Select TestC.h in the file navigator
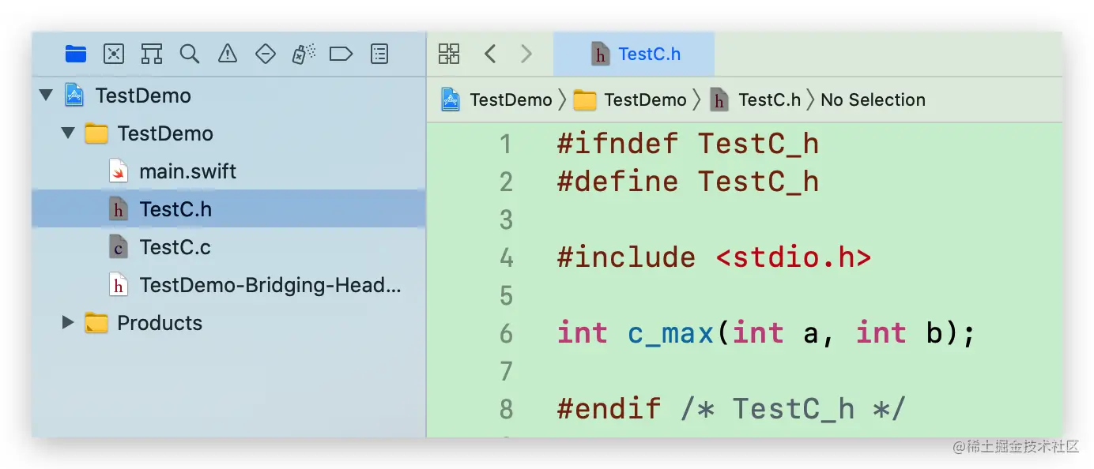 coord(228,209)
